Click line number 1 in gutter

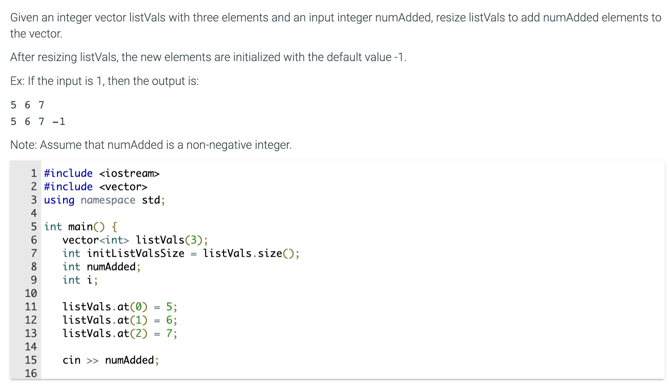pos(34,173)
